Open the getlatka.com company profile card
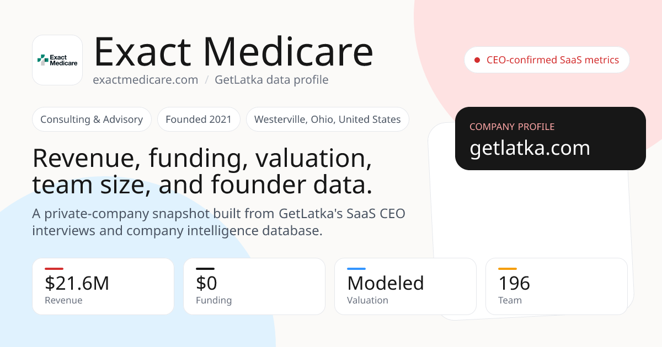Image resolution: width=662 pixels, height=347 pixels. [551, 138]
